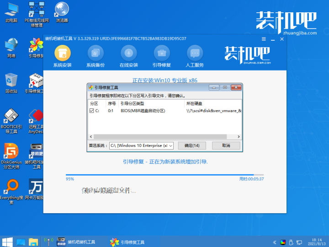This screenshot has height=247, width=329.
Task: Minimize the 装机吧装机工具 window
Action: click(x=273, y=39)
